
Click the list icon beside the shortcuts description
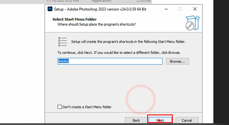pos(63,42)
